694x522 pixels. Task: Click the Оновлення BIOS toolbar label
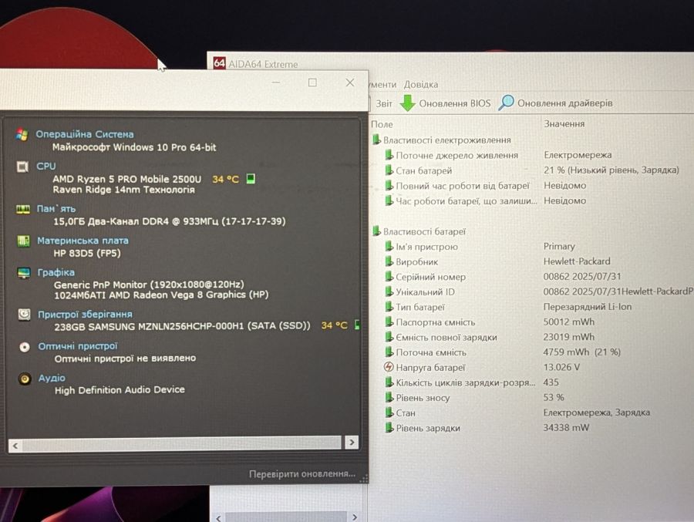[454, 103]
